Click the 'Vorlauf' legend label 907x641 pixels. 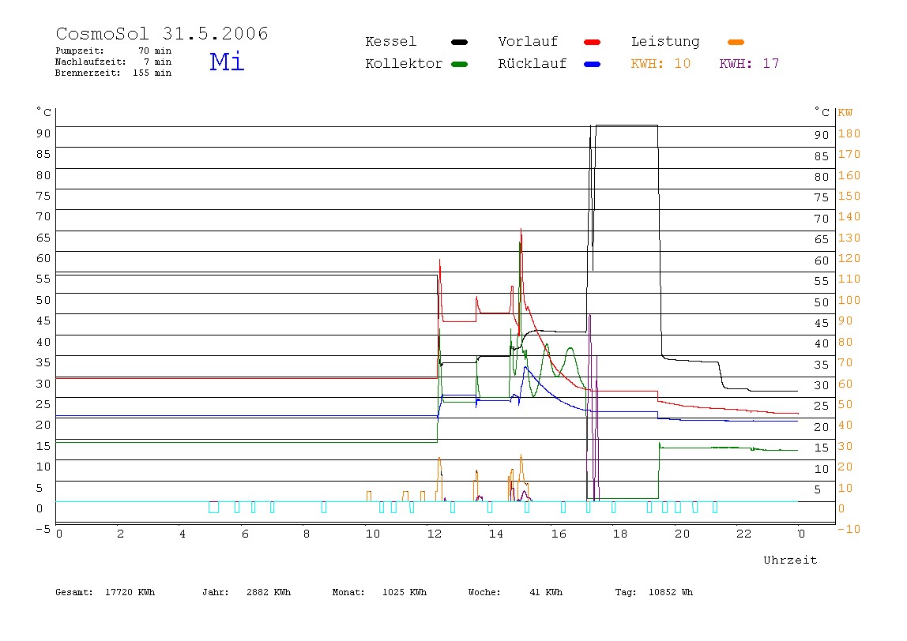pyautogui.click(x=528, y=42)
